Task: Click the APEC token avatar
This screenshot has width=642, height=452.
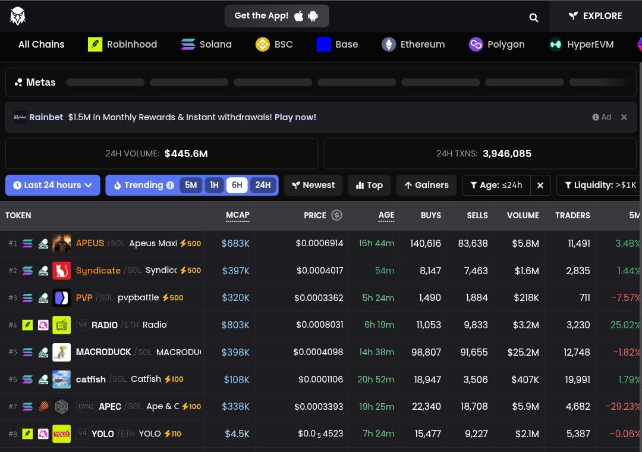Action: point(61,407)
